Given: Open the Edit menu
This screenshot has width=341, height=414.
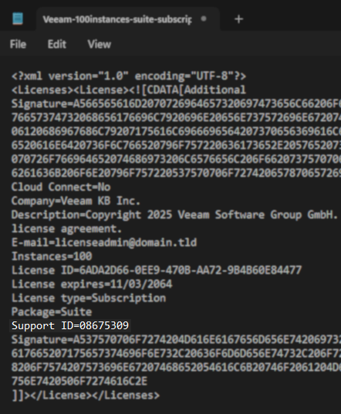Looking at the screenshot, I should (57, 44).
